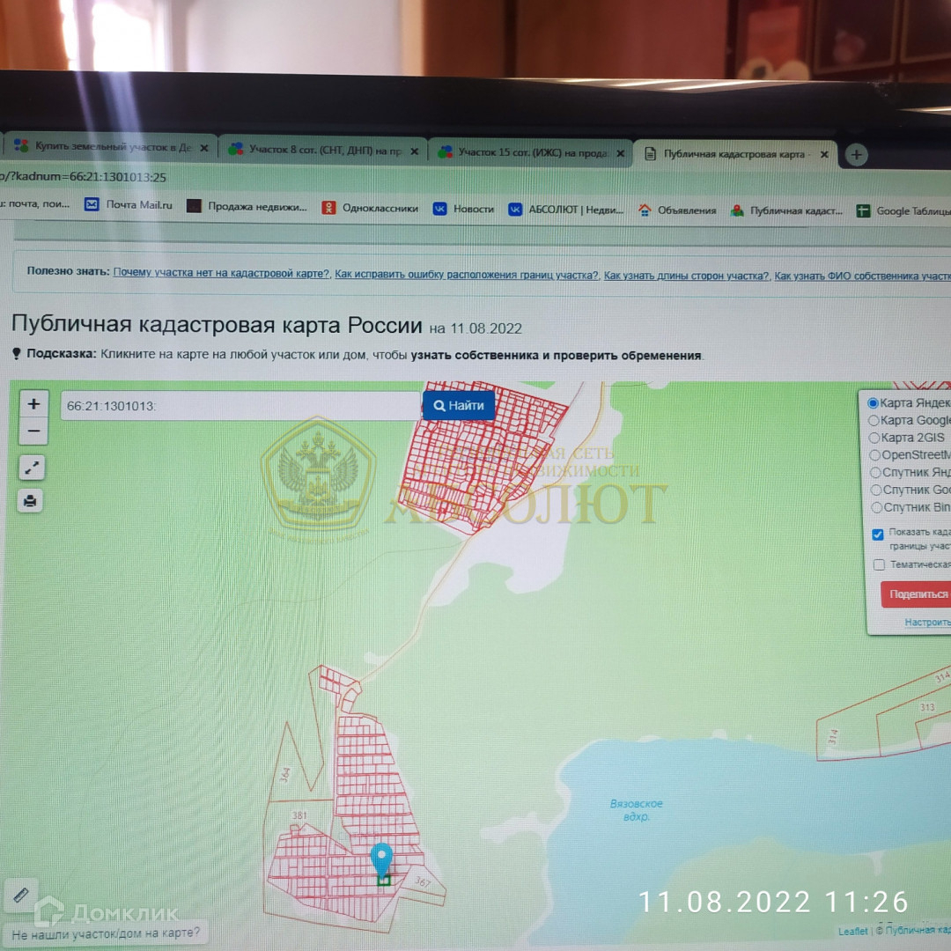This screenshot has width=951, height=951.
Task: Open 'Как исправить ошибку расположения границ' link
Action: click(467, 275)
